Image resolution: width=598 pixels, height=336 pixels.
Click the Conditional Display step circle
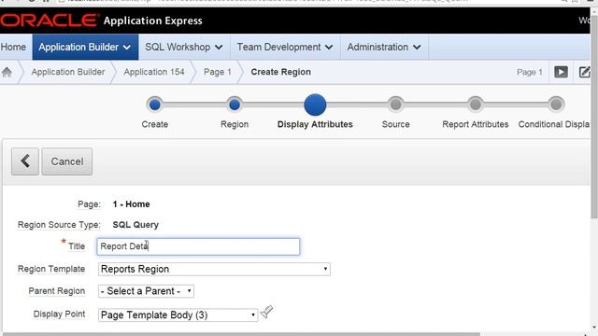pos(556,105)
